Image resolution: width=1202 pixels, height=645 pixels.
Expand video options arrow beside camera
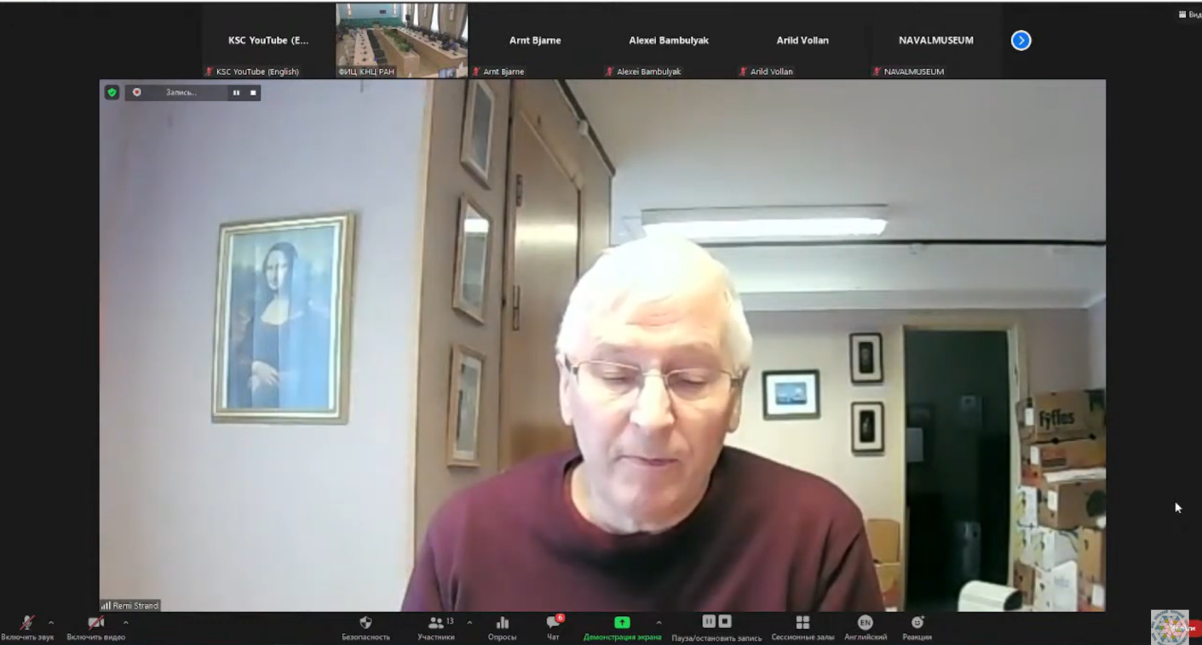[x=125, y=623]
